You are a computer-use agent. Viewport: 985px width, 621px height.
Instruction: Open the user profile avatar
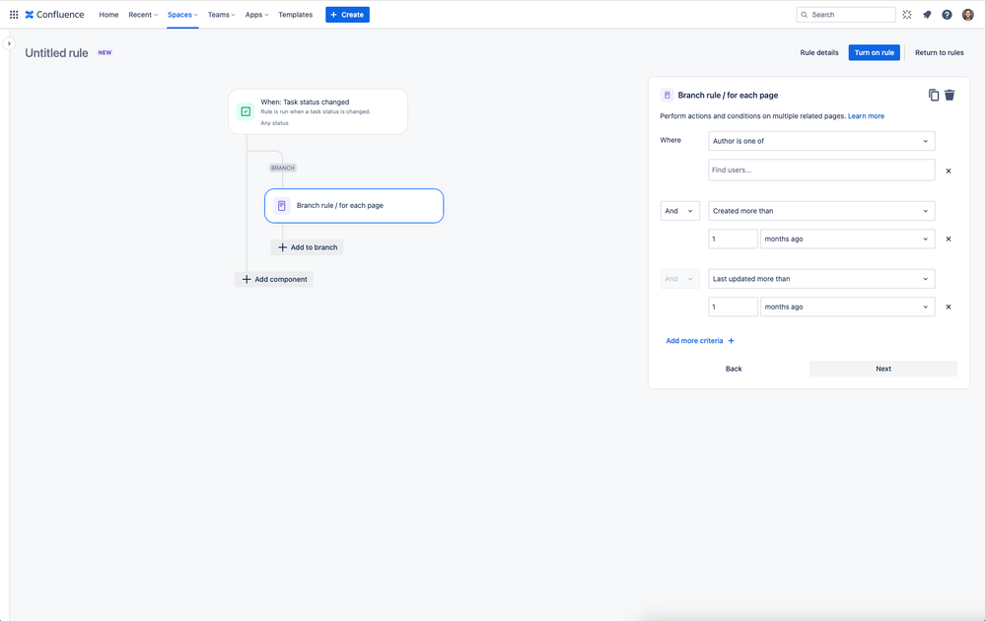967,15
